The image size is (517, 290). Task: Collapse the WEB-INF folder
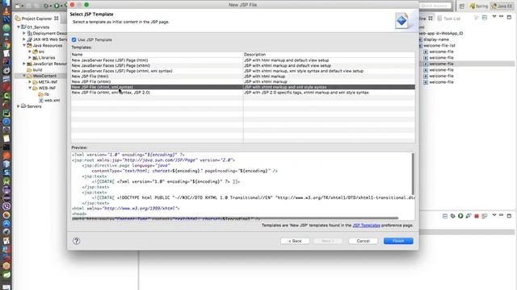click(30, 88)
